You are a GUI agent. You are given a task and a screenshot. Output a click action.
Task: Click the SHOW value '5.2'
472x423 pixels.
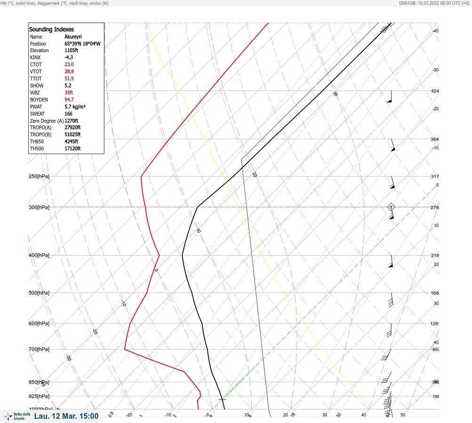coord(68,86)
